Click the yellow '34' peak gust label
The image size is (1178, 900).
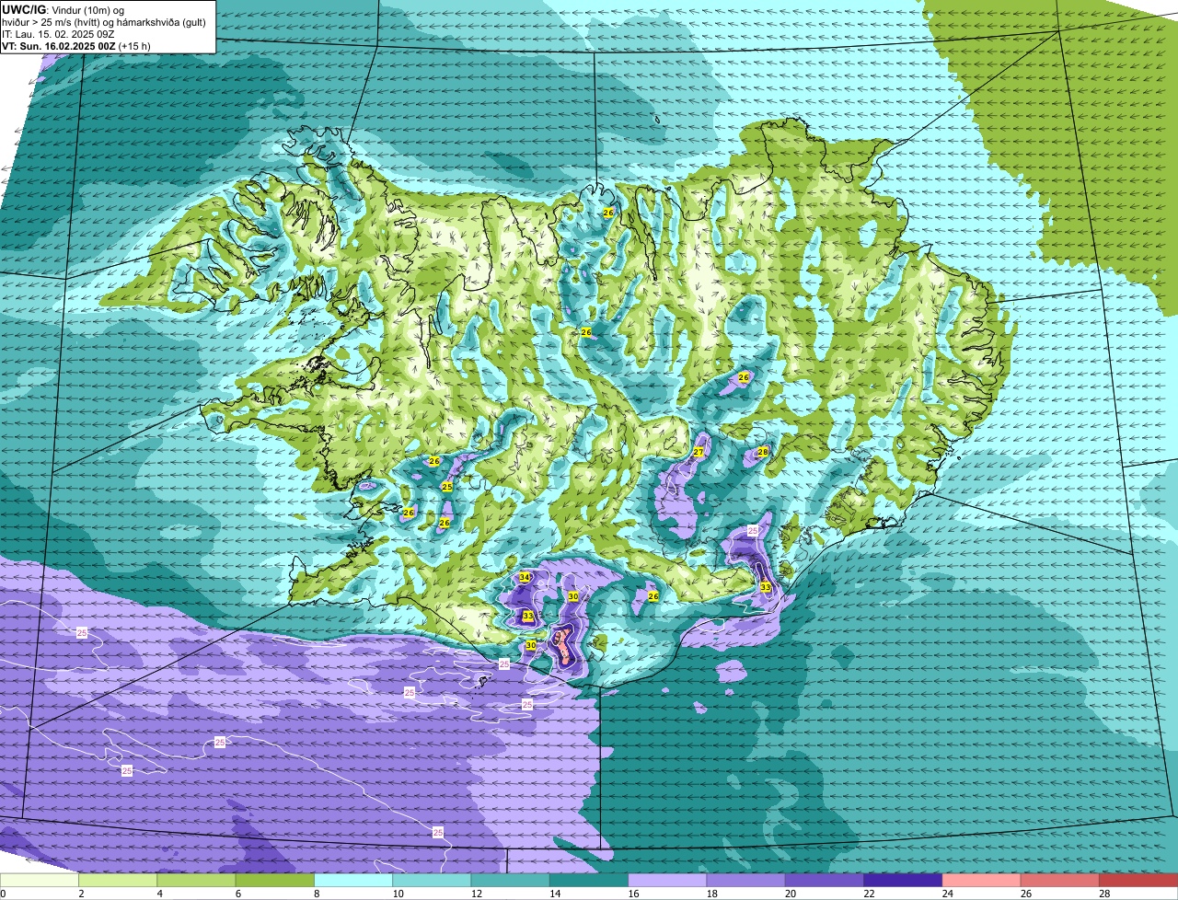525,577
